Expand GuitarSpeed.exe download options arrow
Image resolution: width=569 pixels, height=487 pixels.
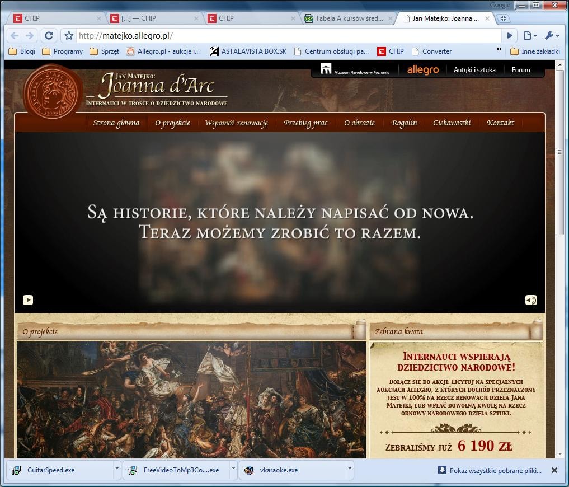pos(117,468)
